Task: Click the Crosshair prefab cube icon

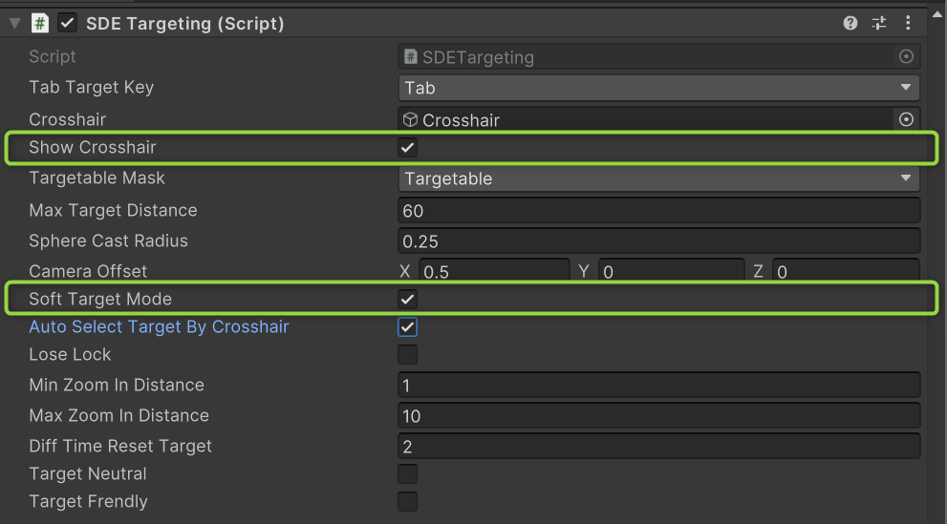Action: click(410, 120)
